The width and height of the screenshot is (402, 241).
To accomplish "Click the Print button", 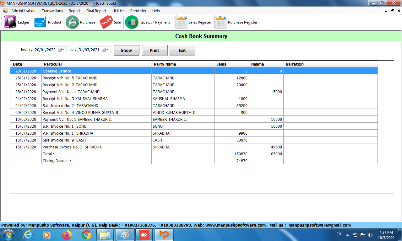I will 155,50.
